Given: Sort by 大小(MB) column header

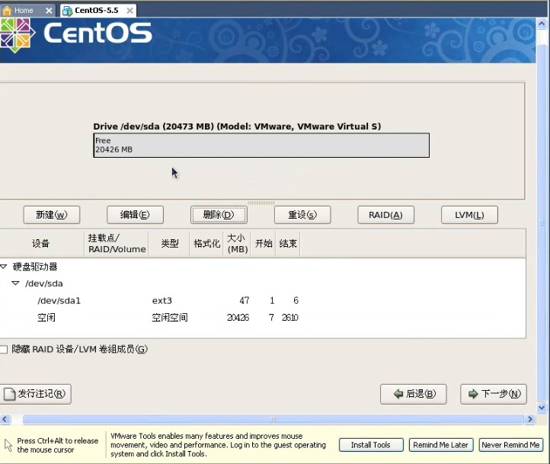Looking at the screenshot, I should 237,243.
